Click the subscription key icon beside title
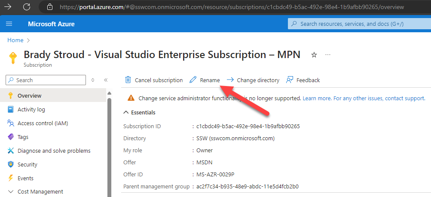Viewport: 431px width, 197px height. pos(12,58)
